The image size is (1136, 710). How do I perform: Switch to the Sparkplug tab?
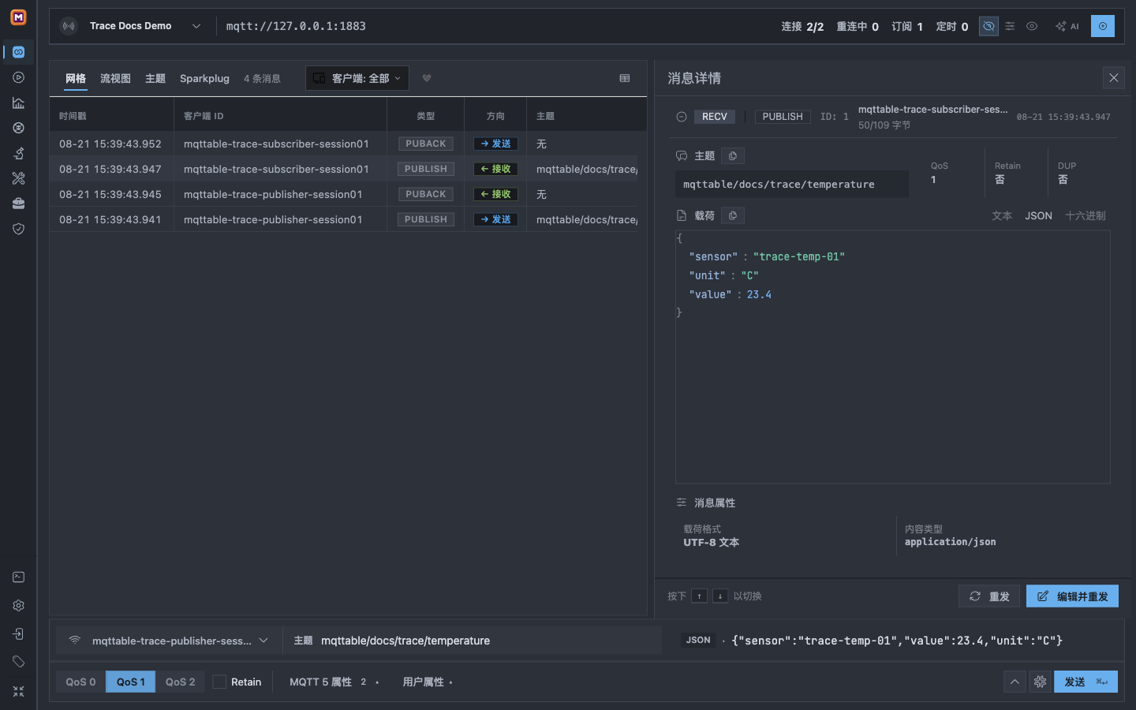coord(204,78)
